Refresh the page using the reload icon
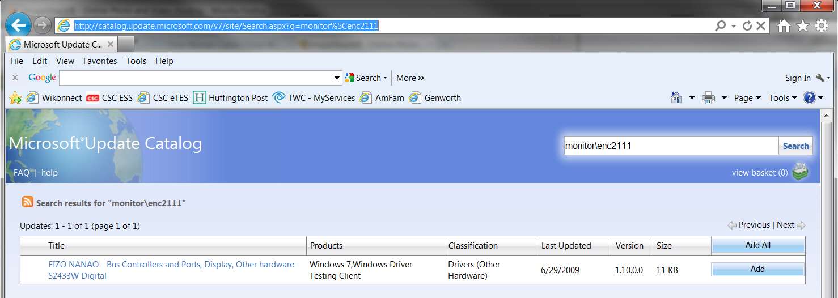The width and height of the screenshot is (838, 298). (x=747, y=26)
